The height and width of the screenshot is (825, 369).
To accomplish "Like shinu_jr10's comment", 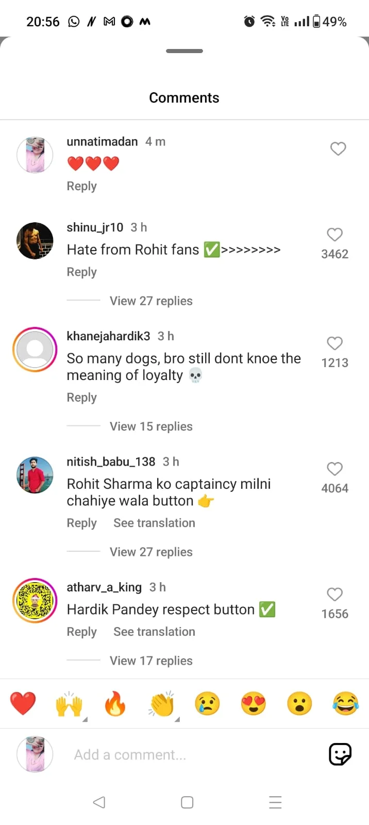I will (335, 235).
